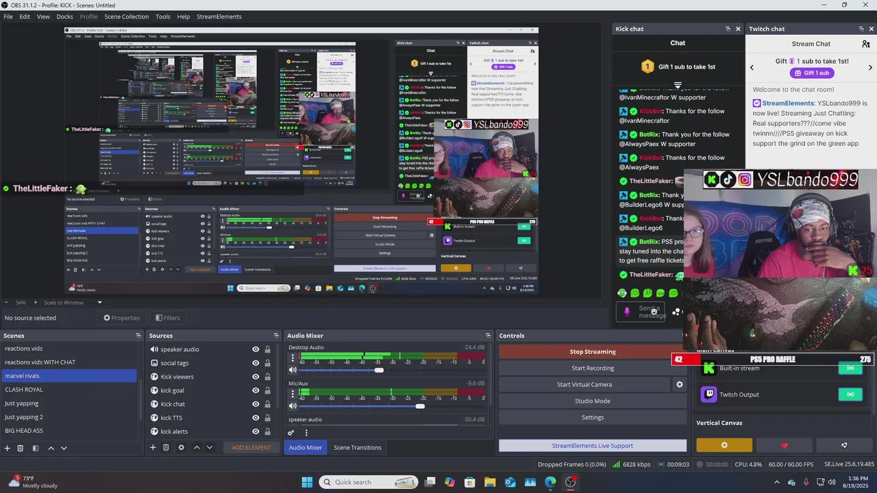Open Audio Mixer bottom menu dots
Image resolution: width=877 pixels, height=493 pixels.
point(306,432)
